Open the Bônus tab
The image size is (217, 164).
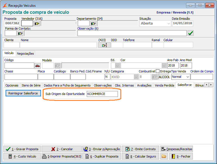[199, 85]
